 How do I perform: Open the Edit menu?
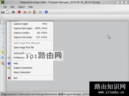(12, 7)
